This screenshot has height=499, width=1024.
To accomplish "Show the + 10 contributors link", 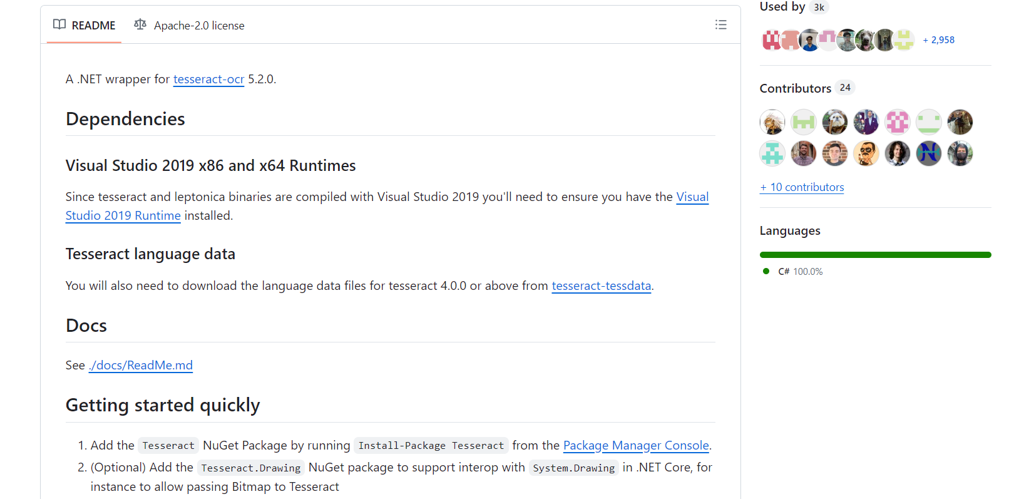I will [802, 187].
